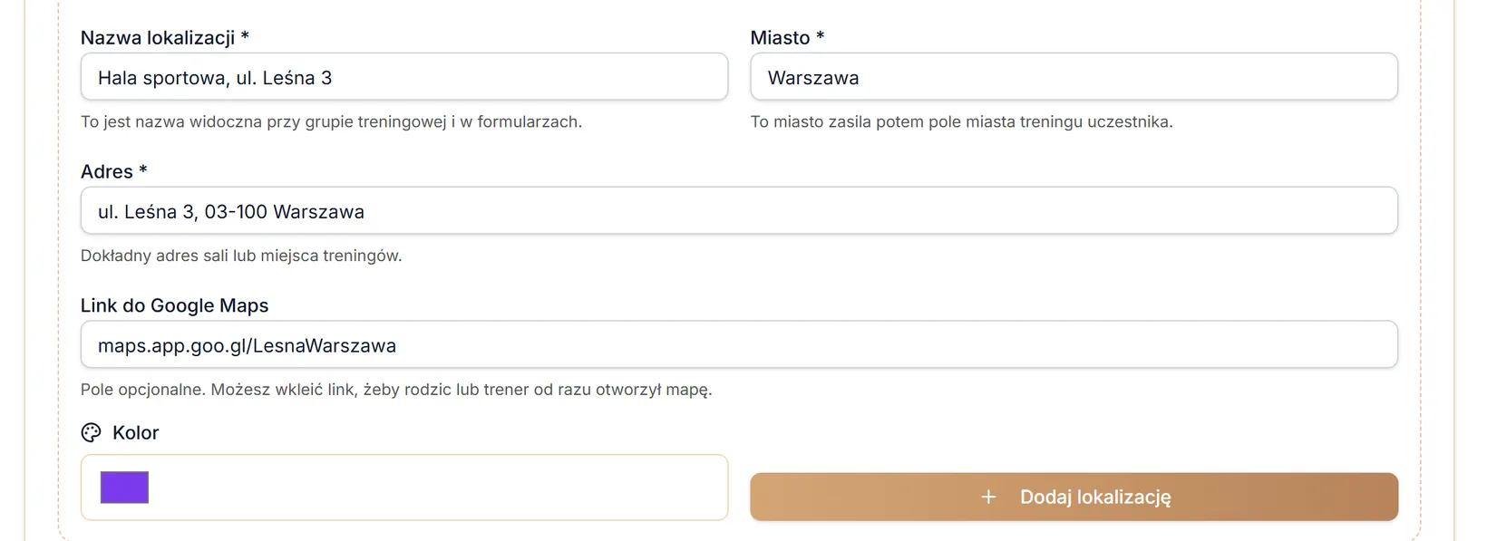Click the Pole opcjonalne hint text
Image resolution: width=1487 pixels, height=541 pixels.
pos(396,390)
